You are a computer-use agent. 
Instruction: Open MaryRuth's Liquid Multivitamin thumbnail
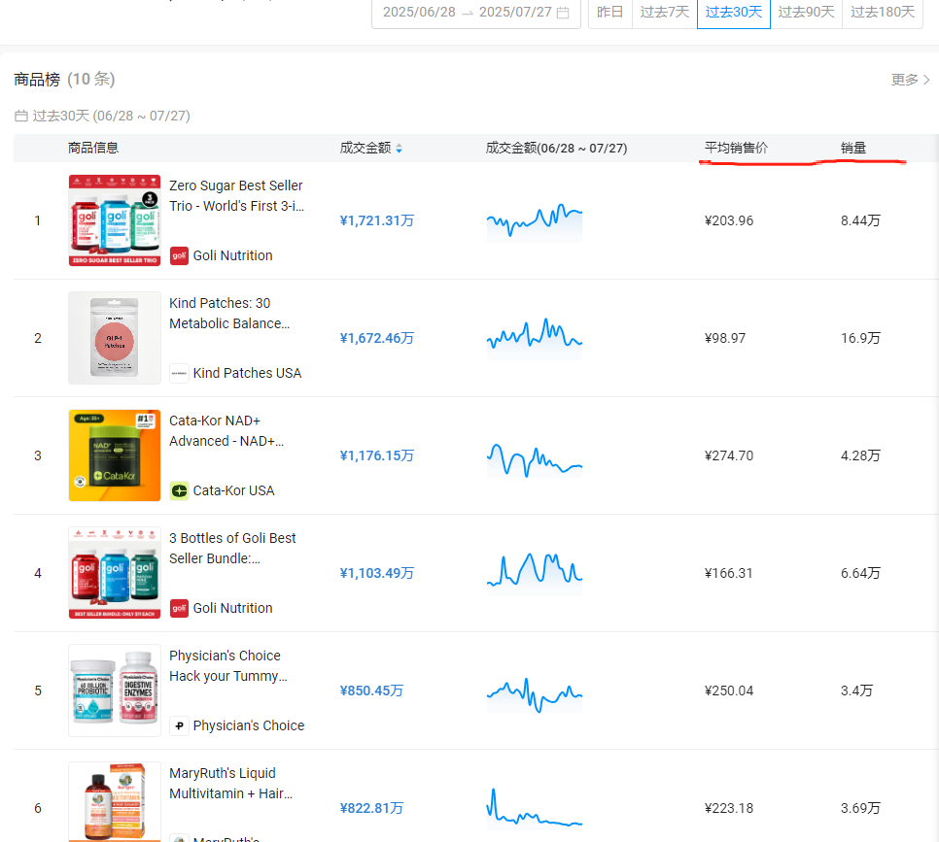[115, 802]
